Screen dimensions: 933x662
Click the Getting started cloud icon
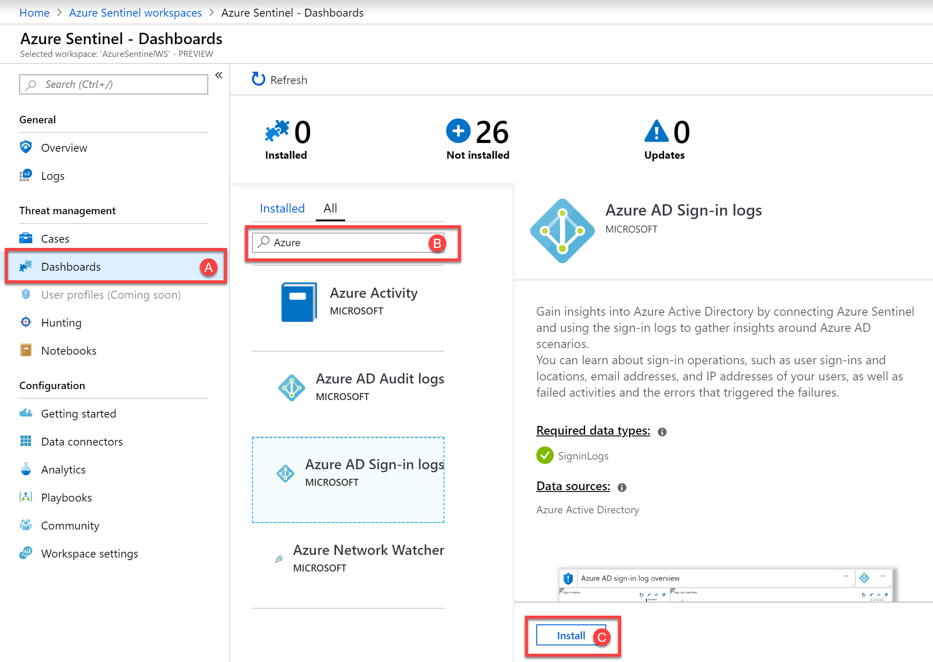26,413
